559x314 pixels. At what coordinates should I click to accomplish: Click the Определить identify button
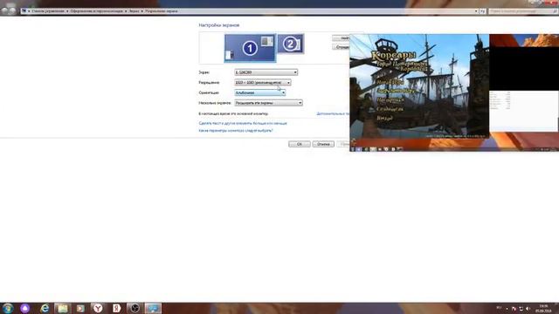tap(342, 47)
